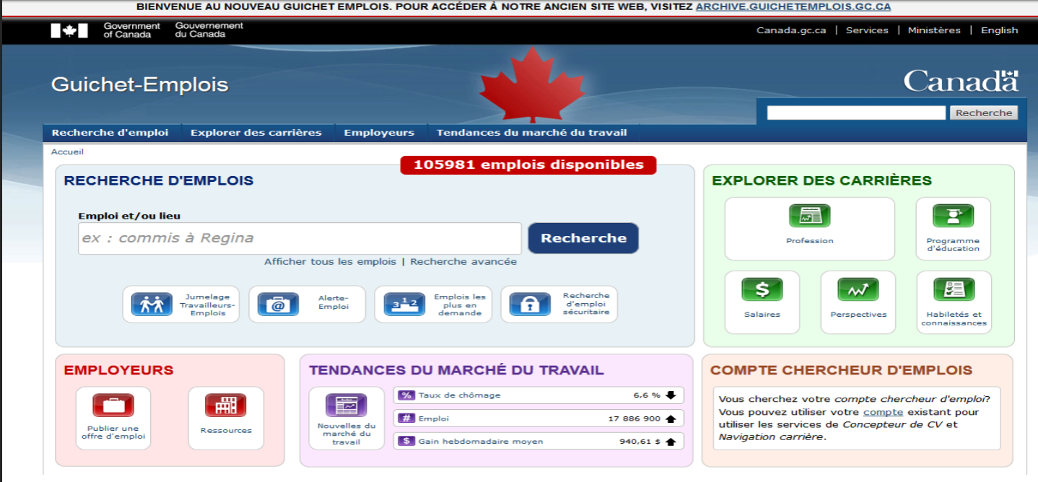Click the EMPLOYEURS section heading
Image resolution: width=1038 pixels, height=482 pixels.
click(x=119, y=370)
